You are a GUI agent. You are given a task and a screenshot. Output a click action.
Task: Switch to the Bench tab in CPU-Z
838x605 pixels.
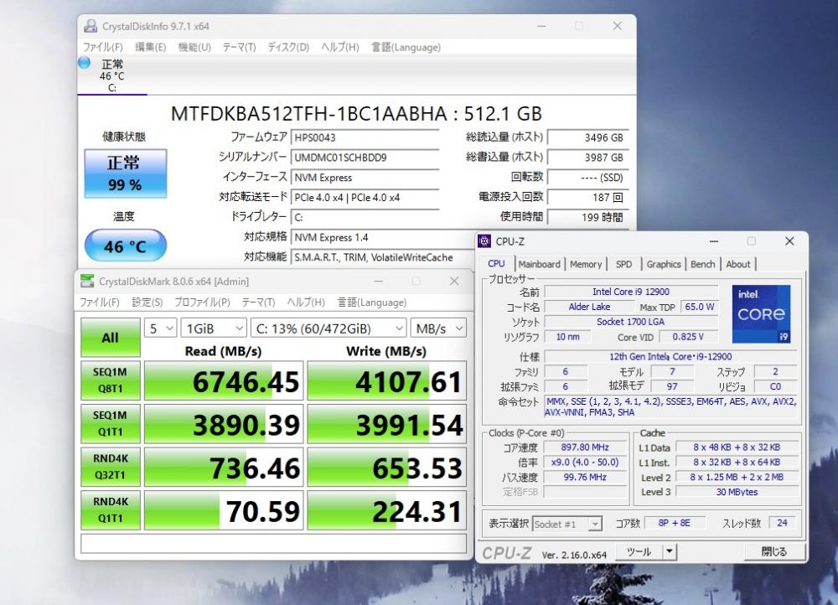pyautogui.click(x=703, y=264)
